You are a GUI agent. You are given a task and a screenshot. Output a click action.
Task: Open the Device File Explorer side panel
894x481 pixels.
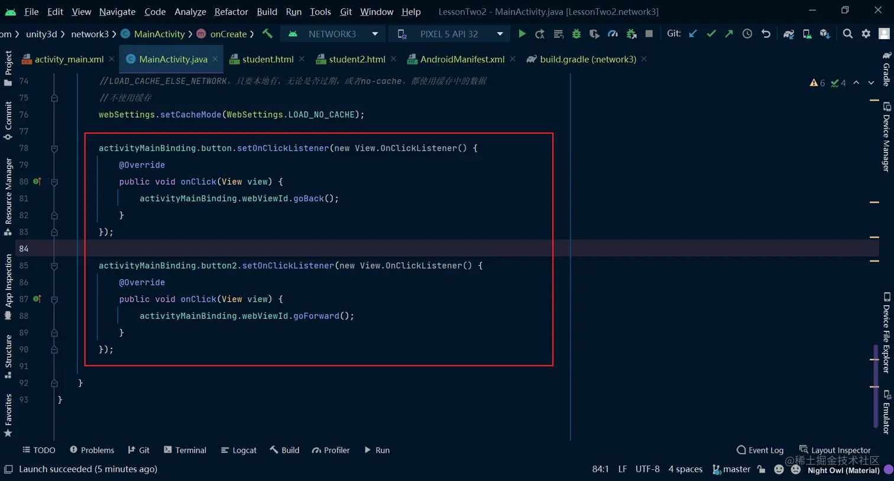coord(886,332)
